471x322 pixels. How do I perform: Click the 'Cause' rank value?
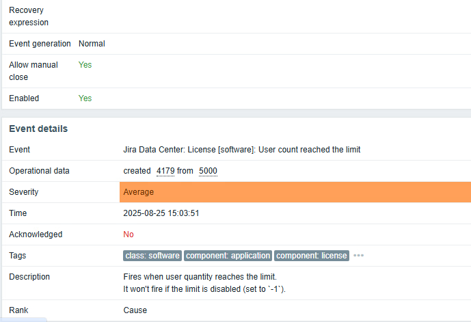pyautogui.click(x=135, y=310)
